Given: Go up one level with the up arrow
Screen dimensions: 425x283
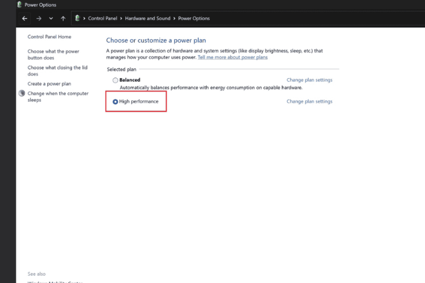Looking at the screenshot, I should [63, 19].
